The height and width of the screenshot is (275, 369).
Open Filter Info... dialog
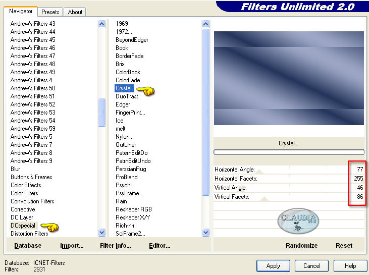click(x=115, y=246)
